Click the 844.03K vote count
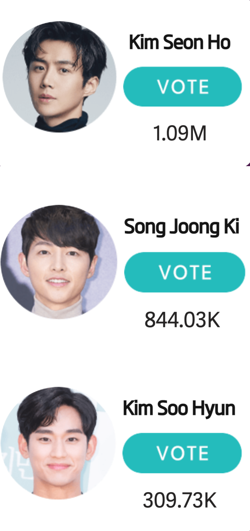The height and width of the screenshot is (531, 250). coord(182,320)
